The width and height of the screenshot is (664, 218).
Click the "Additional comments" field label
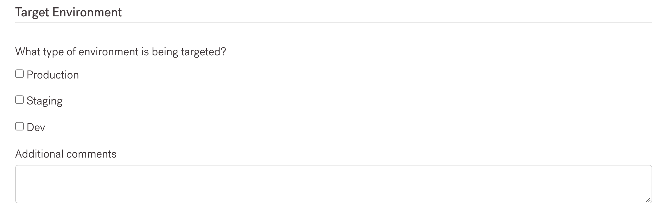66,154
